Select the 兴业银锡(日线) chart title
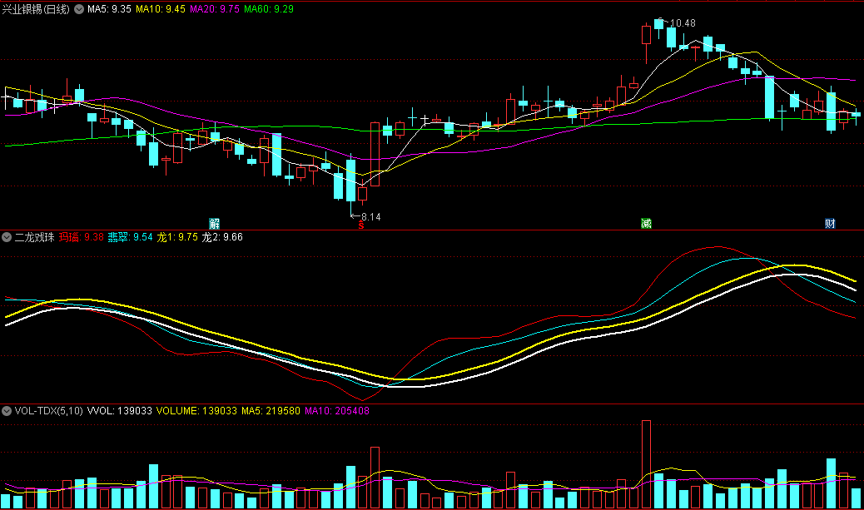This screenshot has width=864, height=510. click(37, 9)
